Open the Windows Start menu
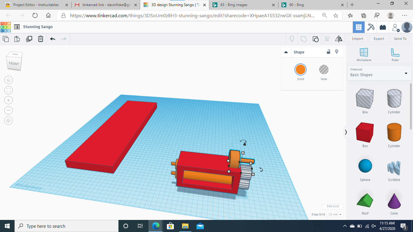 pyautogui.click(x=7, y=226)
